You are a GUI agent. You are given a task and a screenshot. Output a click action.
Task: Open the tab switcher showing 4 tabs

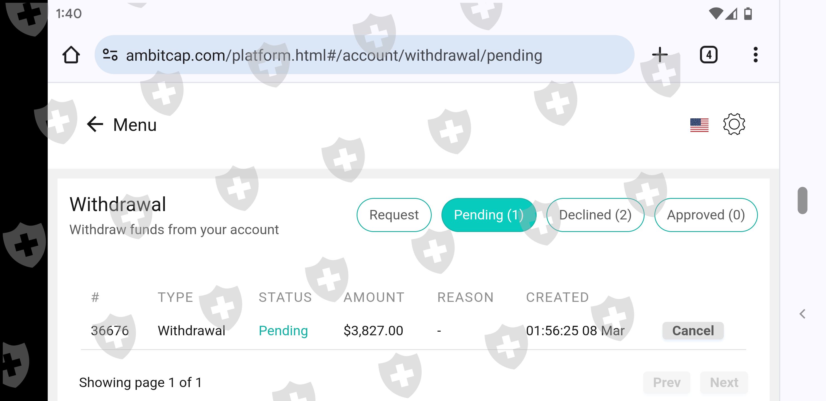[708, 55]
